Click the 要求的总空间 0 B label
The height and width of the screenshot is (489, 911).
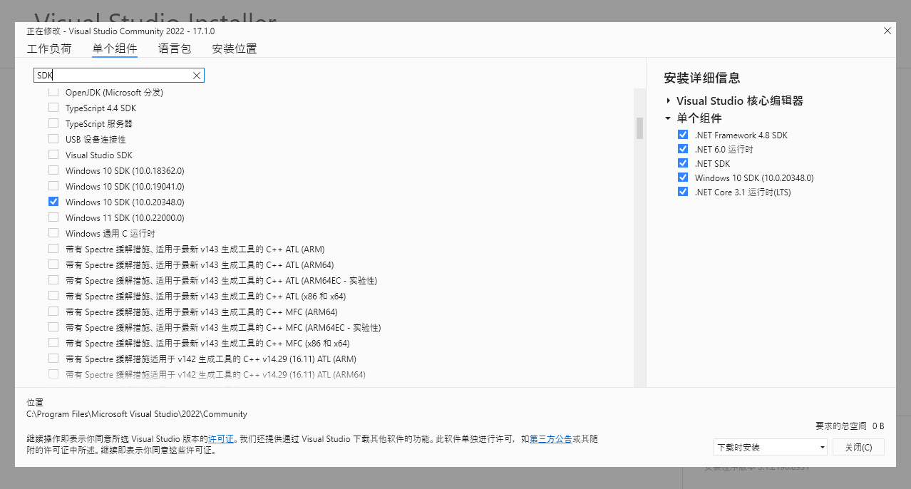pyautogui.click(x=850, y=426)
